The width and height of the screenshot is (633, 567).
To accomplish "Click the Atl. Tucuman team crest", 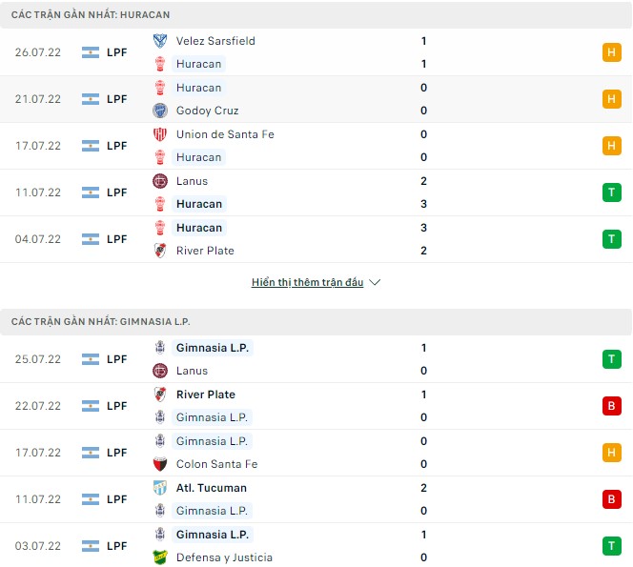I will pos(160,488).
